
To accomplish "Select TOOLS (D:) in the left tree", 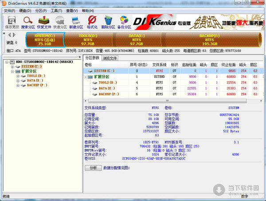I will click(36, 76).
